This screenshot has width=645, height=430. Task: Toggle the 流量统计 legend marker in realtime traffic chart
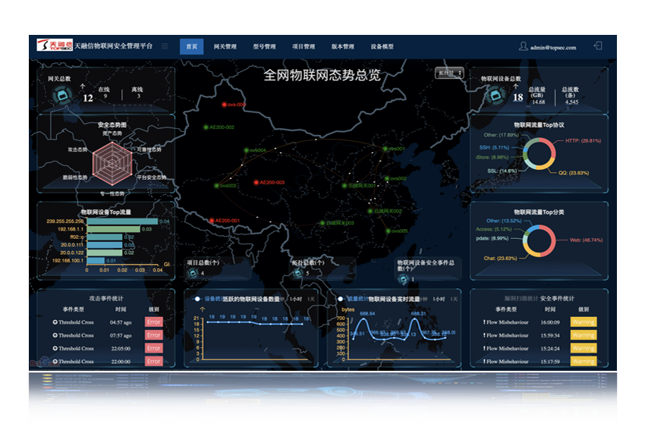[x=340, y=299]
